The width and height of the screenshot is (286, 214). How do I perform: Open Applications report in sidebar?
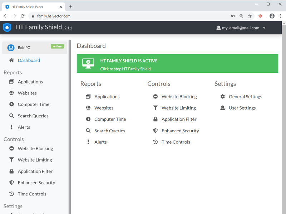click(30, 82)
